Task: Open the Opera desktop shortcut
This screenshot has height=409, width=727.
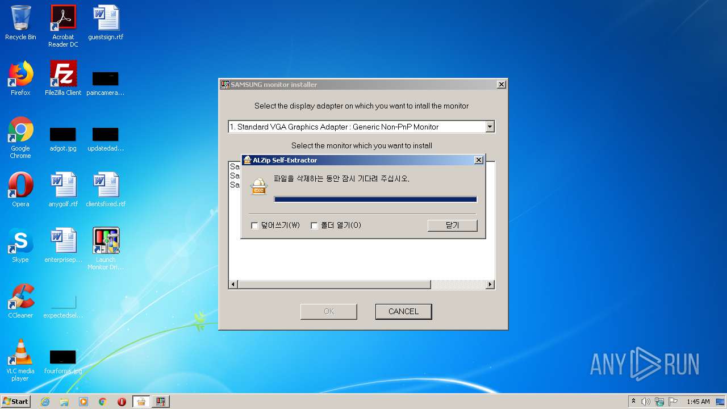Action: click(20, 190)
